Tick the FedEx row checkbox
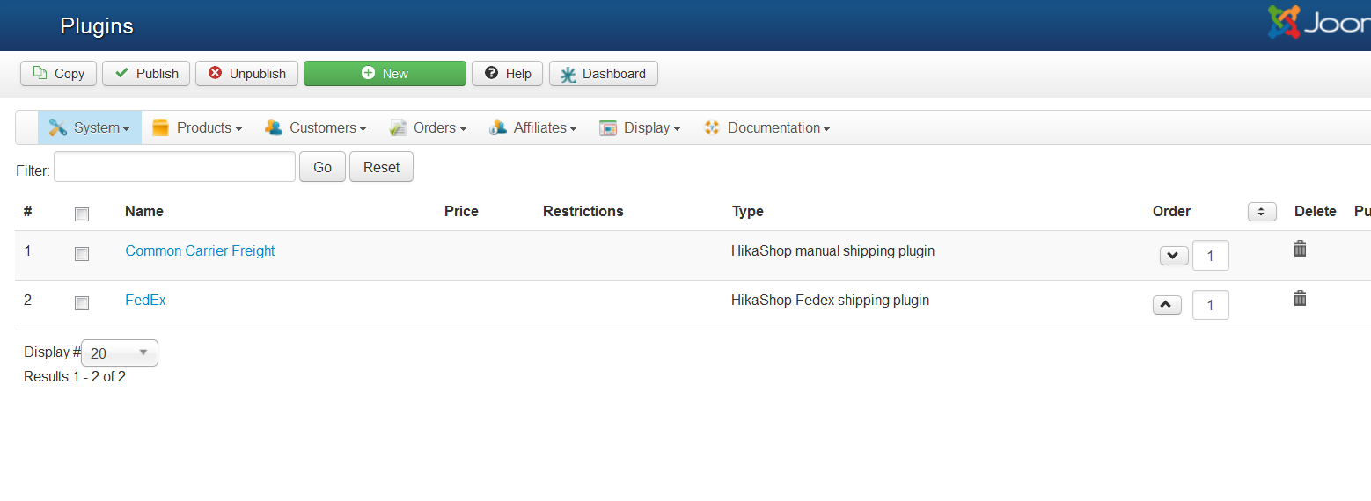Viewport: 1371px width, 501px height. point(82,303)
